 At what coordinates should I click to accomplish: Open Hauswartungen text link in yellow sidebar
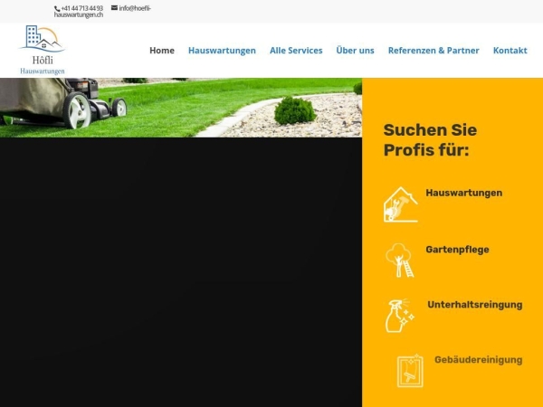pos(463,193)
